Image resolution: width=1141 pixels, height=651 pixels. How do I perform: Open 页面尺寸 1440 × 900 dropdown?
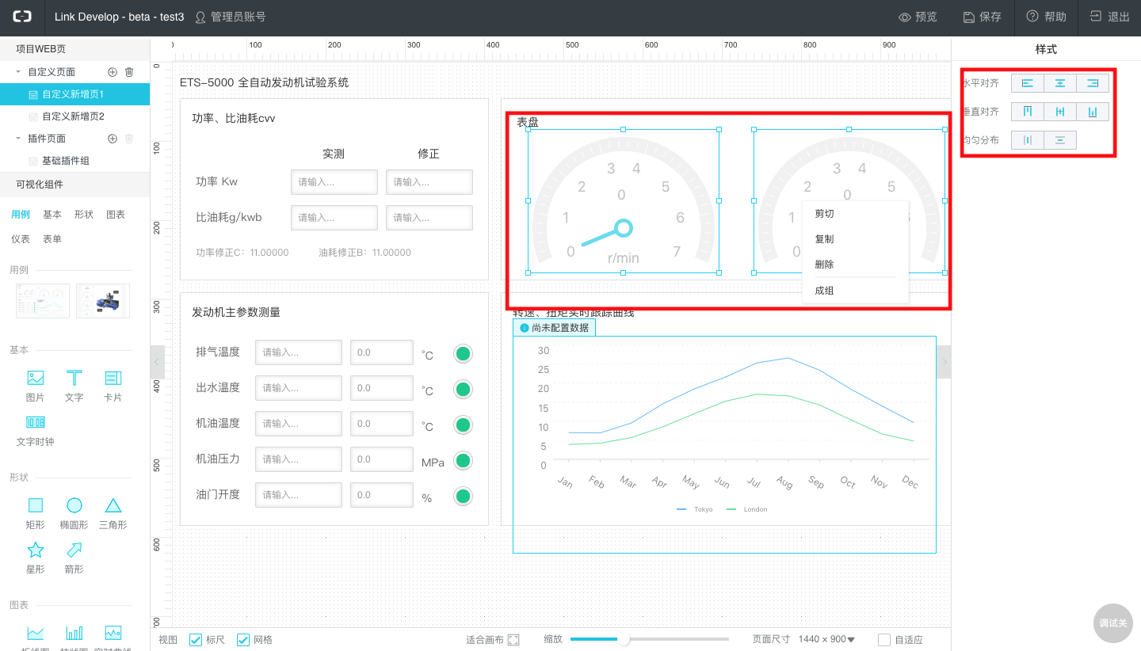(826, 639)
